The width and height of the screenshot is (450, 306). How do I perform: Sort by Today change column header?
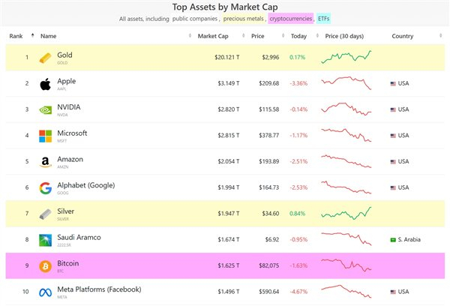[298, 36]
